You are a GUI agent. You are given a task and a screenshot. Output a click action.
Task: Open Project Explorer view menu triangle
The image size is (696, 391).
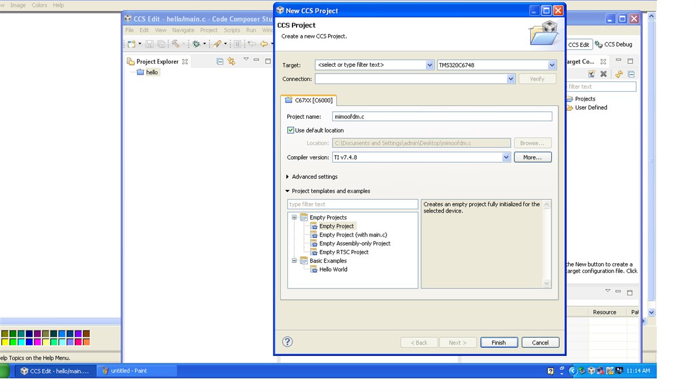tap(246, 59)
